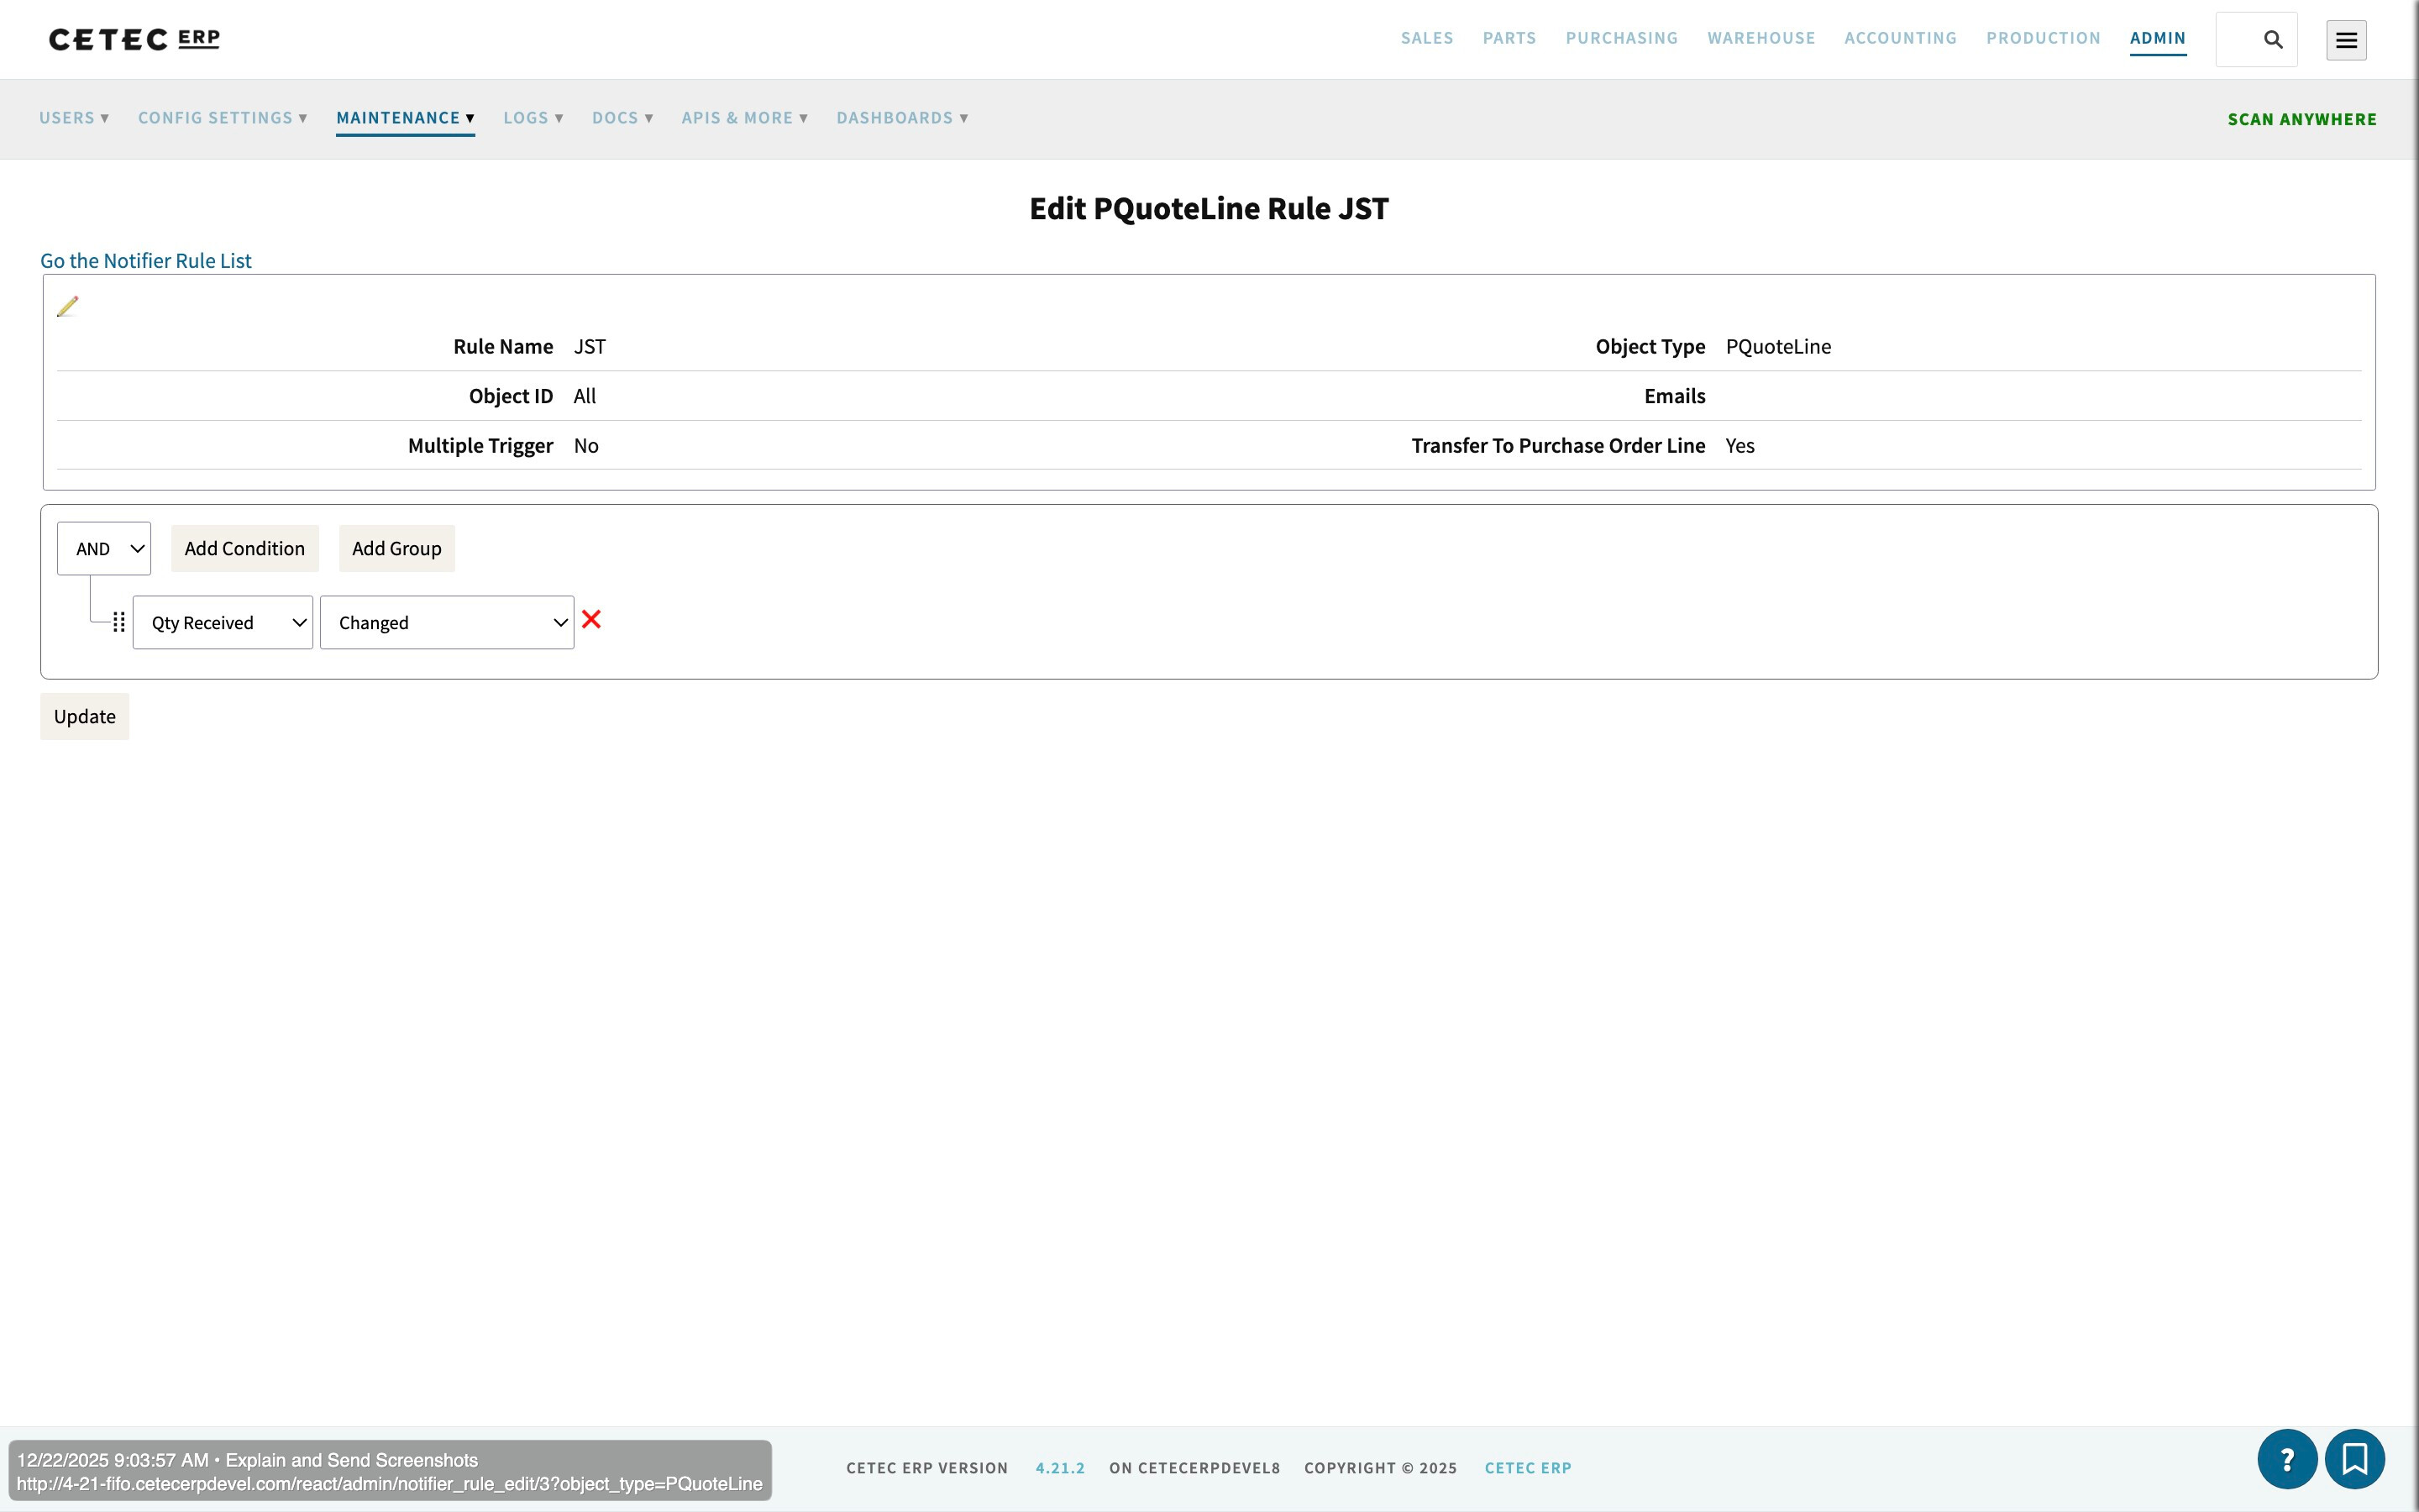Open the Purchasing tab
This screenshot has height=1512, width=2419.
[x=1620, y=38]
